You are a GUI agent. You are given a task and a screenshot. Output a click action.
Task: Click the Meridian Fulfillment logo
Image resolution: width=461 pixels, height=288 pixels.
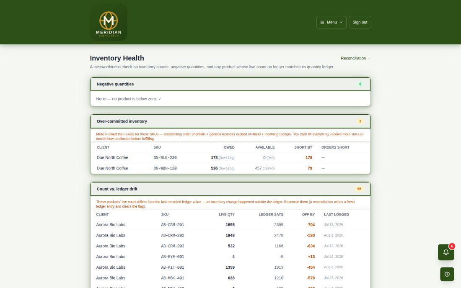[x=109, y=22]
